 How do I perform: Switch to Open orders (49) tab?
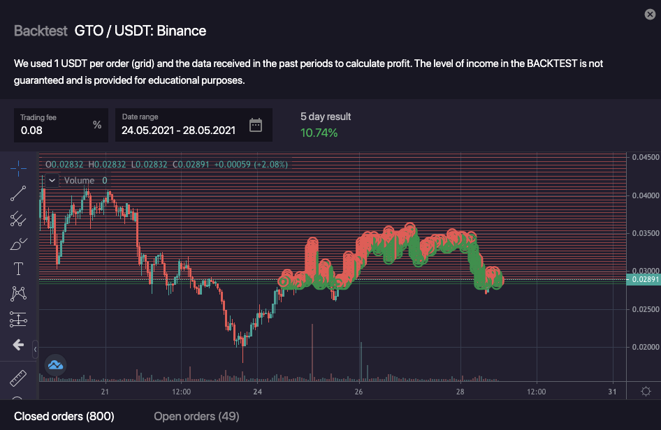click(196, 417)
